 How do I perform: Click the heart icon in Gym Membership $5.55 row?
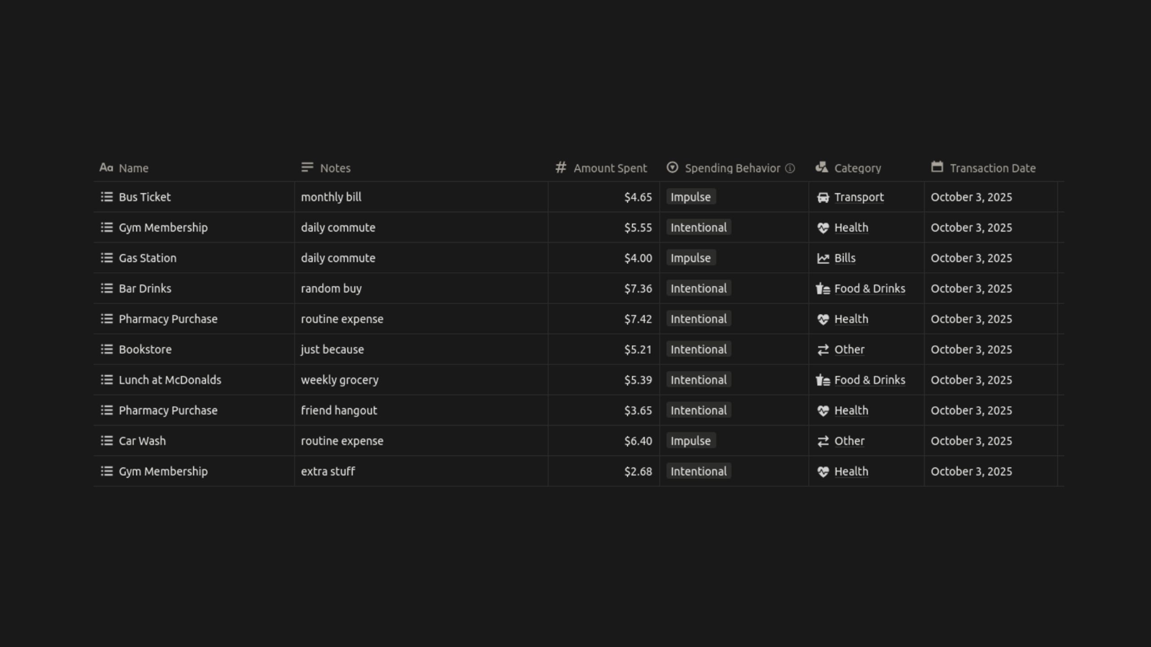click(x=823, y=228)
